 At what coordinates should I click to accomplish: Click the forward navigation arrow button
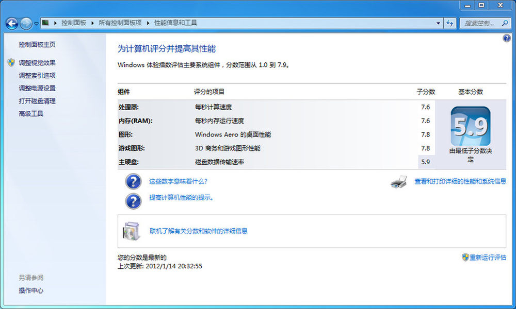(x=26, y=23)
